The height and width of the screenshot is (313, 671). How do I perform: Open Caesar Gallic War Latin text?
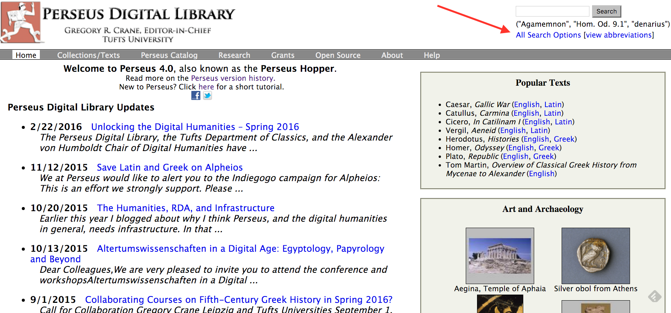coord(553,104)
